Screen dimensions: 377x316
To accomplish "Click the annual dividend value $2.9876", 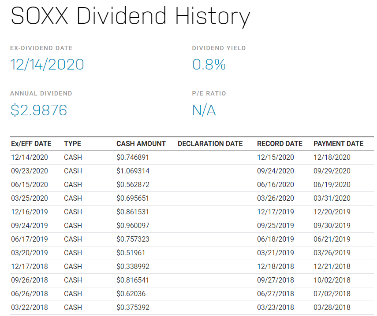I will [39, 110].
